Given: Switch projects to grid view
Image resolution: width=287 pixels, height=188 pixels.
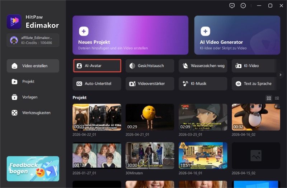Looking at the screenshot, I should click(x=269, y=98).
